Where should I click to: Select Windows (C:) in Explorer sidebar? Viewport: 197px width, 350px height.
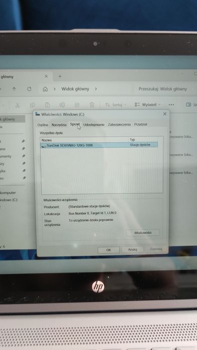[x=9, y=200]
